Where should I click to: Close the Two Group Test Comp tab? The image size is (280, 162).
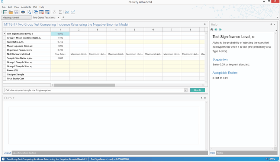(x=58, y=17)
